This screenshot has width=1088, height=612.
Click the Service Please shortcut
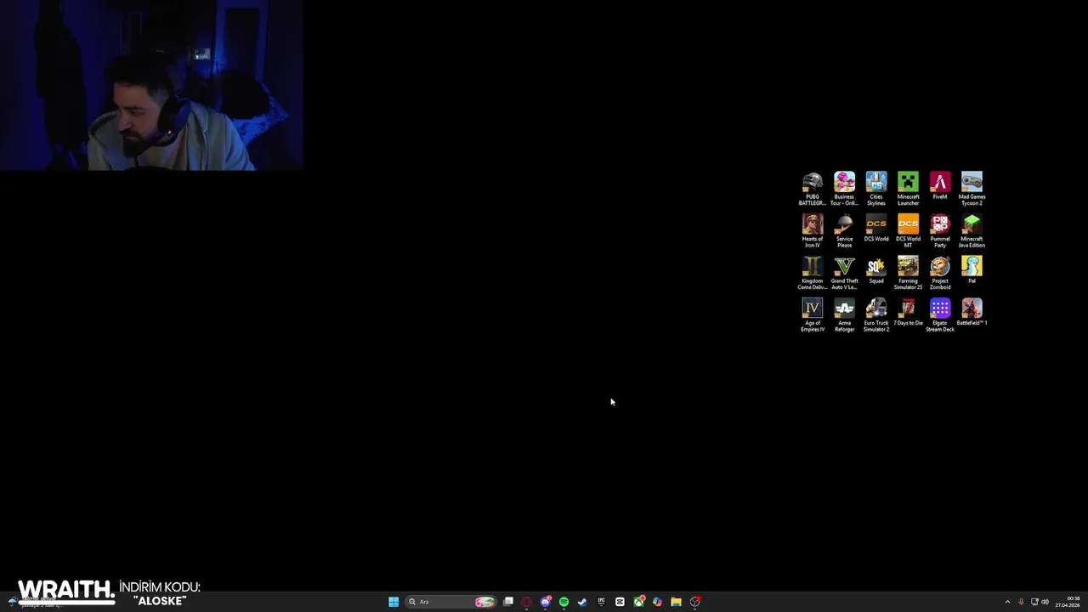(844, 231)
